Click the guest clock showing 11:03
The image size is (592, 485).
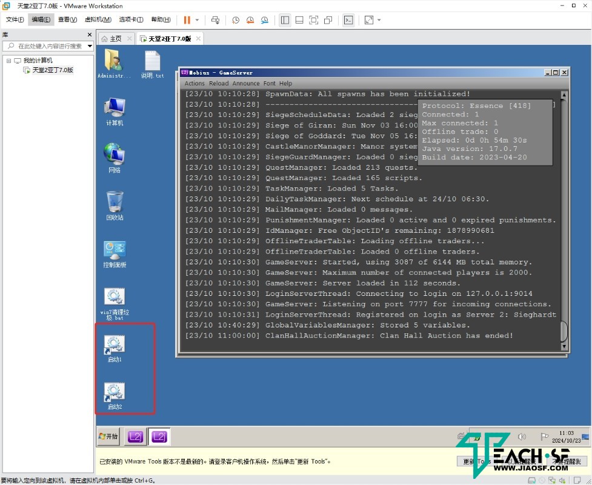coord(567,436)
